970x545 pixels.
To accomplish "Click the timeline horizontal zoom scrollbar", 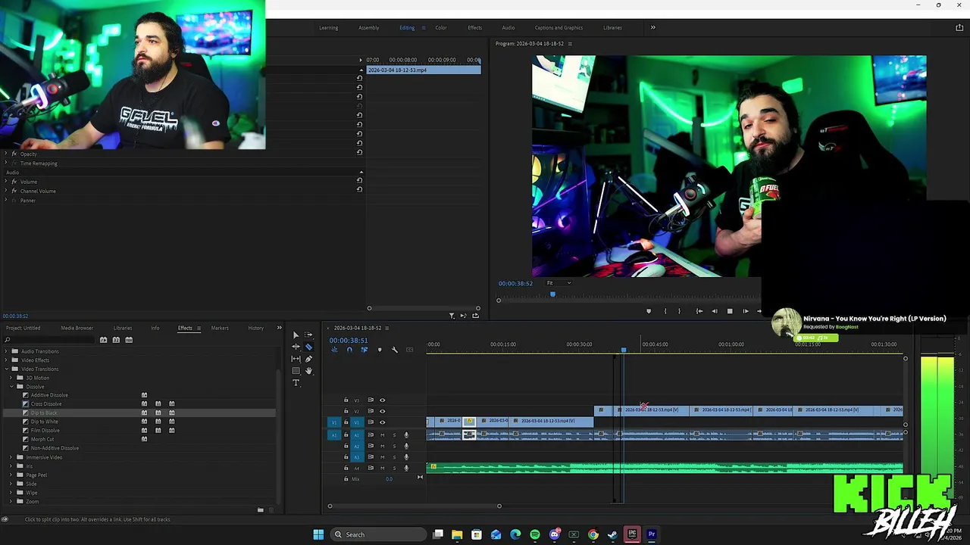I will 414,506.
